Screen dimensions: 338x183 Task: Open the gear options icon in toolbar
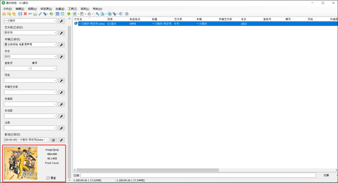127,14
